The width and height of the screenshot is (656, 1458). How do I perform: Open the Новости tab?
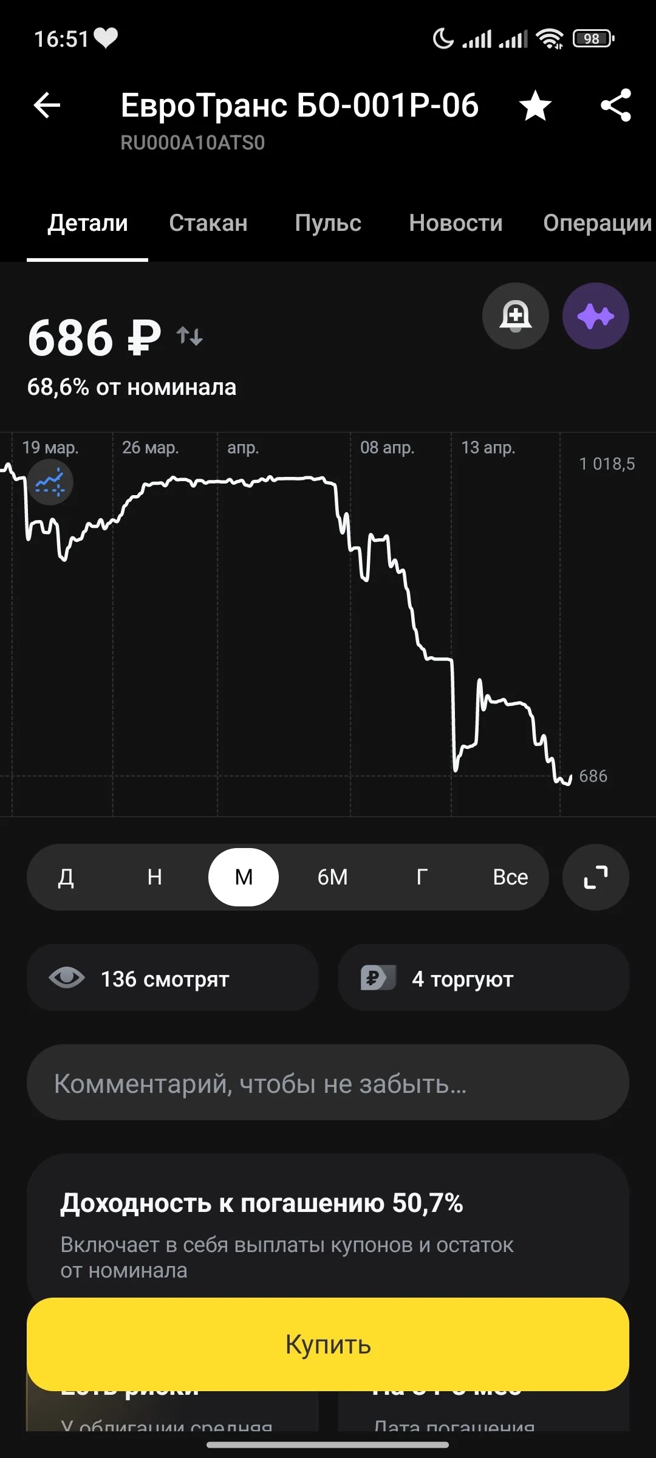(456, 223)
